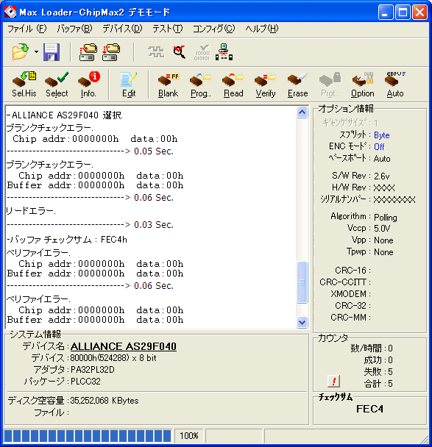Viewport: 432px width, 447px height.
Task: Click the log scroll down arrow
Action: [302, 323]
